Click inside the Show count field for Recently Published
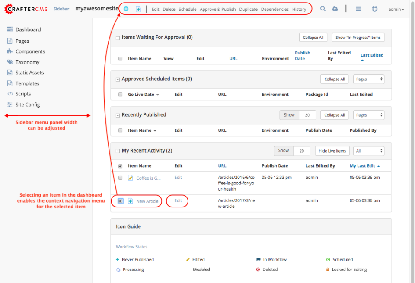Image resolution: width=415 pixels, height=283 pixels. 307,115
